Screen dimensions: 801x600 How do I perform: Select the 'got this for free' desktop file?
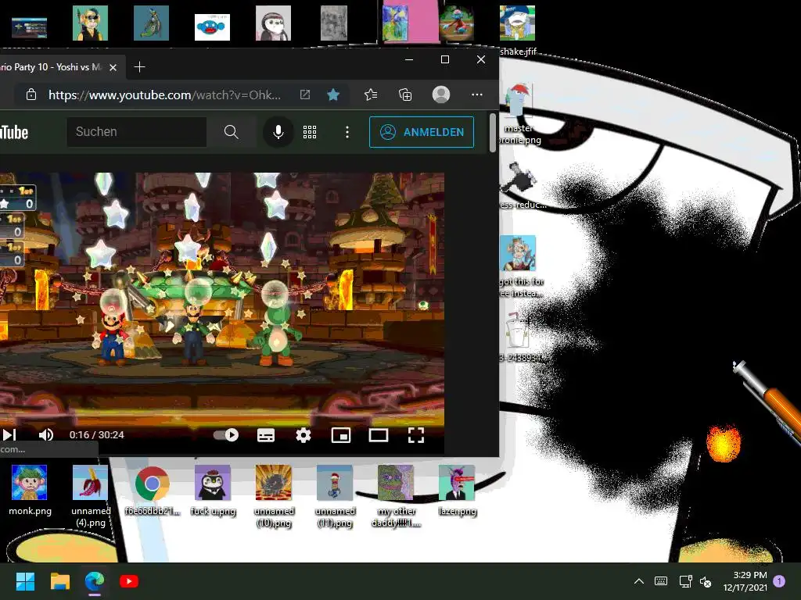point(520,266)
